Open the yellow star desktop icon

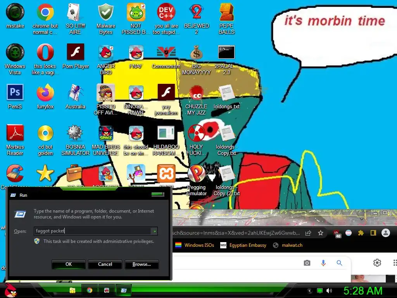pos(45,174)
